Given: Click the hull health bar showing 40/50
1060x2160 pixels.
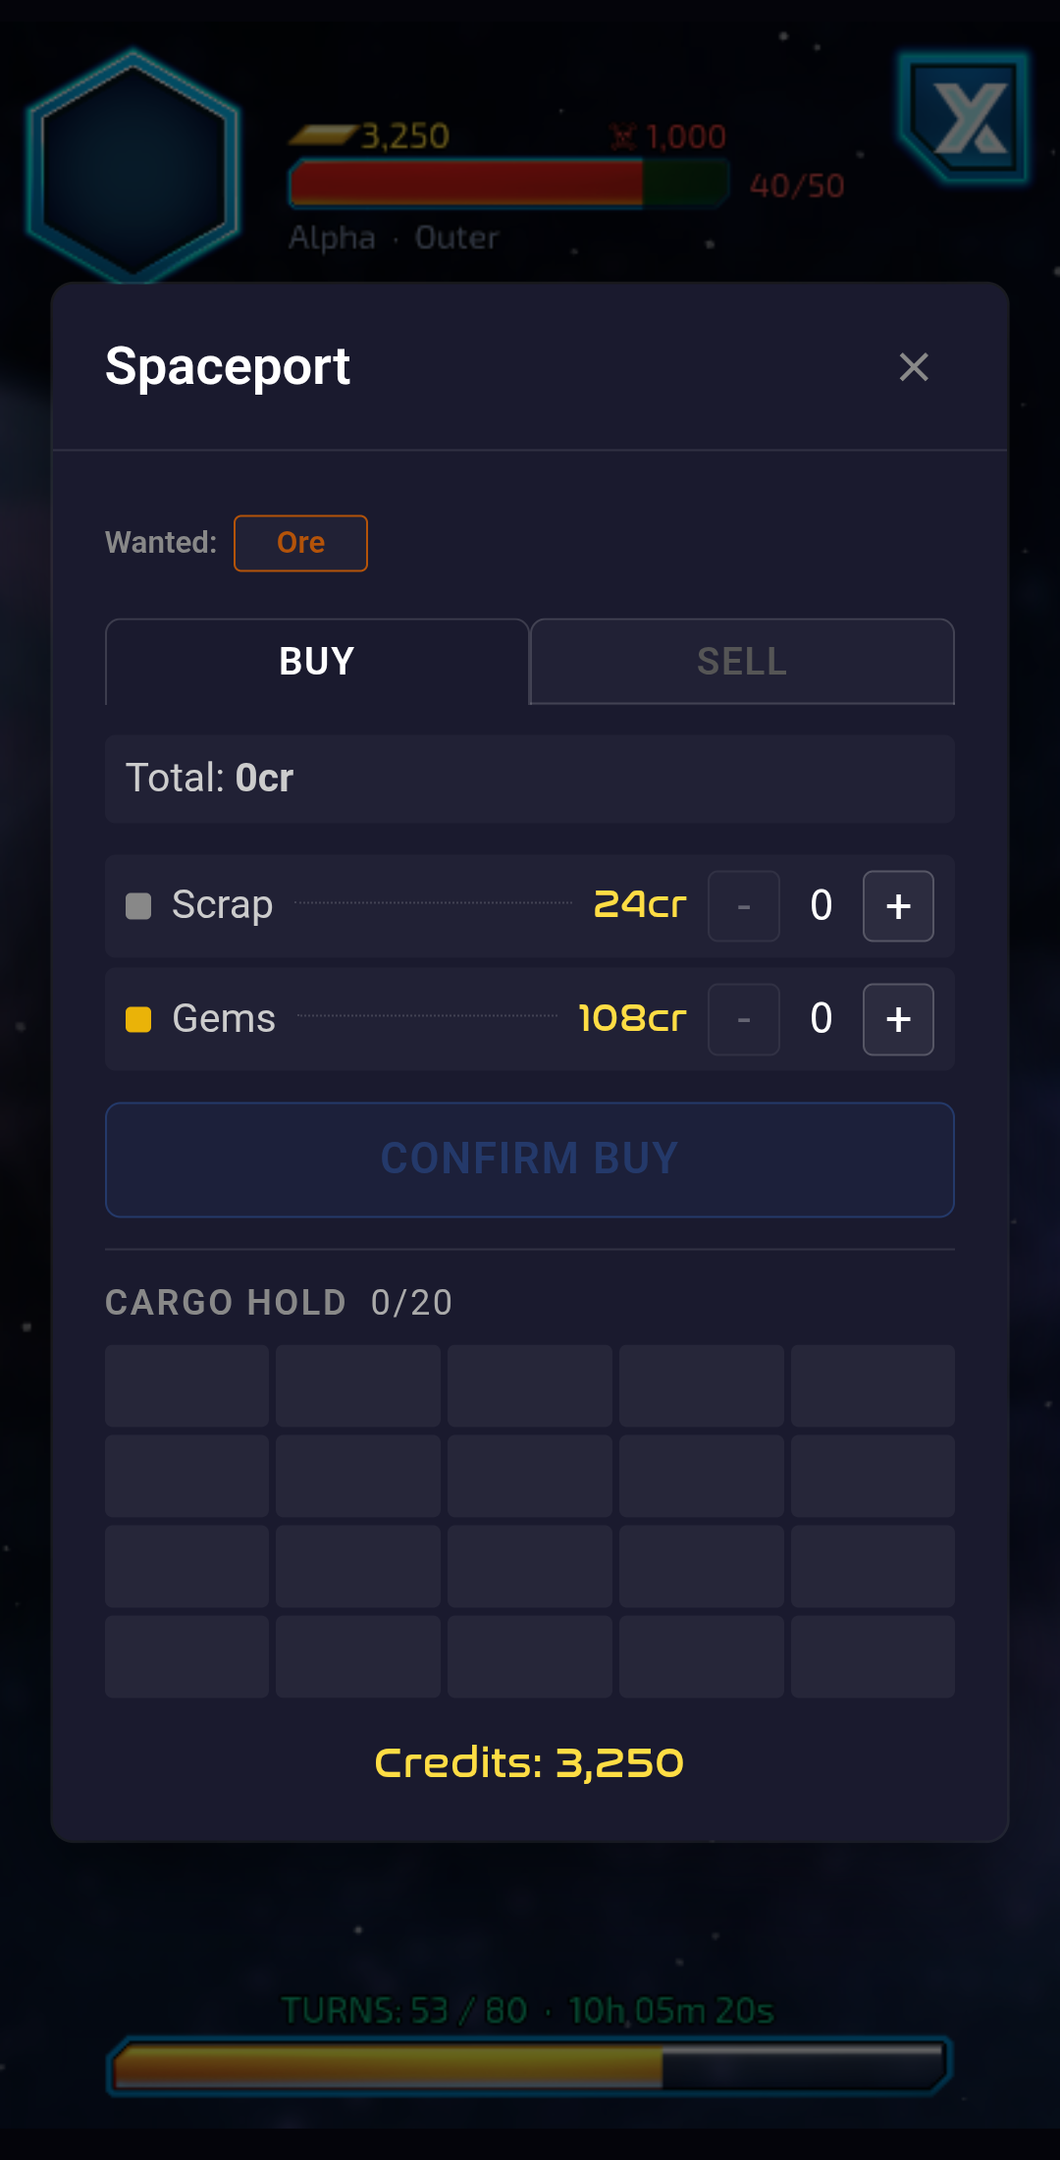Looking at the screenshot, I should click(506, 184).
